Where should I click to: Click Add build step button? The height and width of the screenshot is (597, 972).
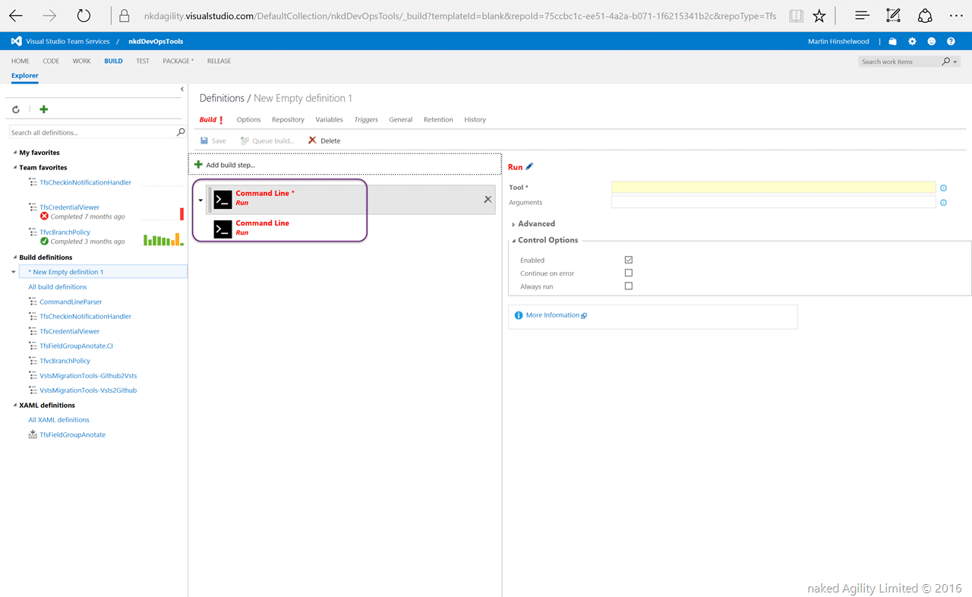(x=225, y=165)
